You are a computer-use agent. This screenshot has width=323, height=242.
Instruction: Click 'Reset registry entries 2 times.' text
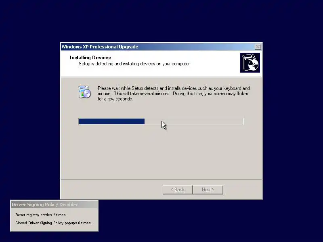click(41, 215)
